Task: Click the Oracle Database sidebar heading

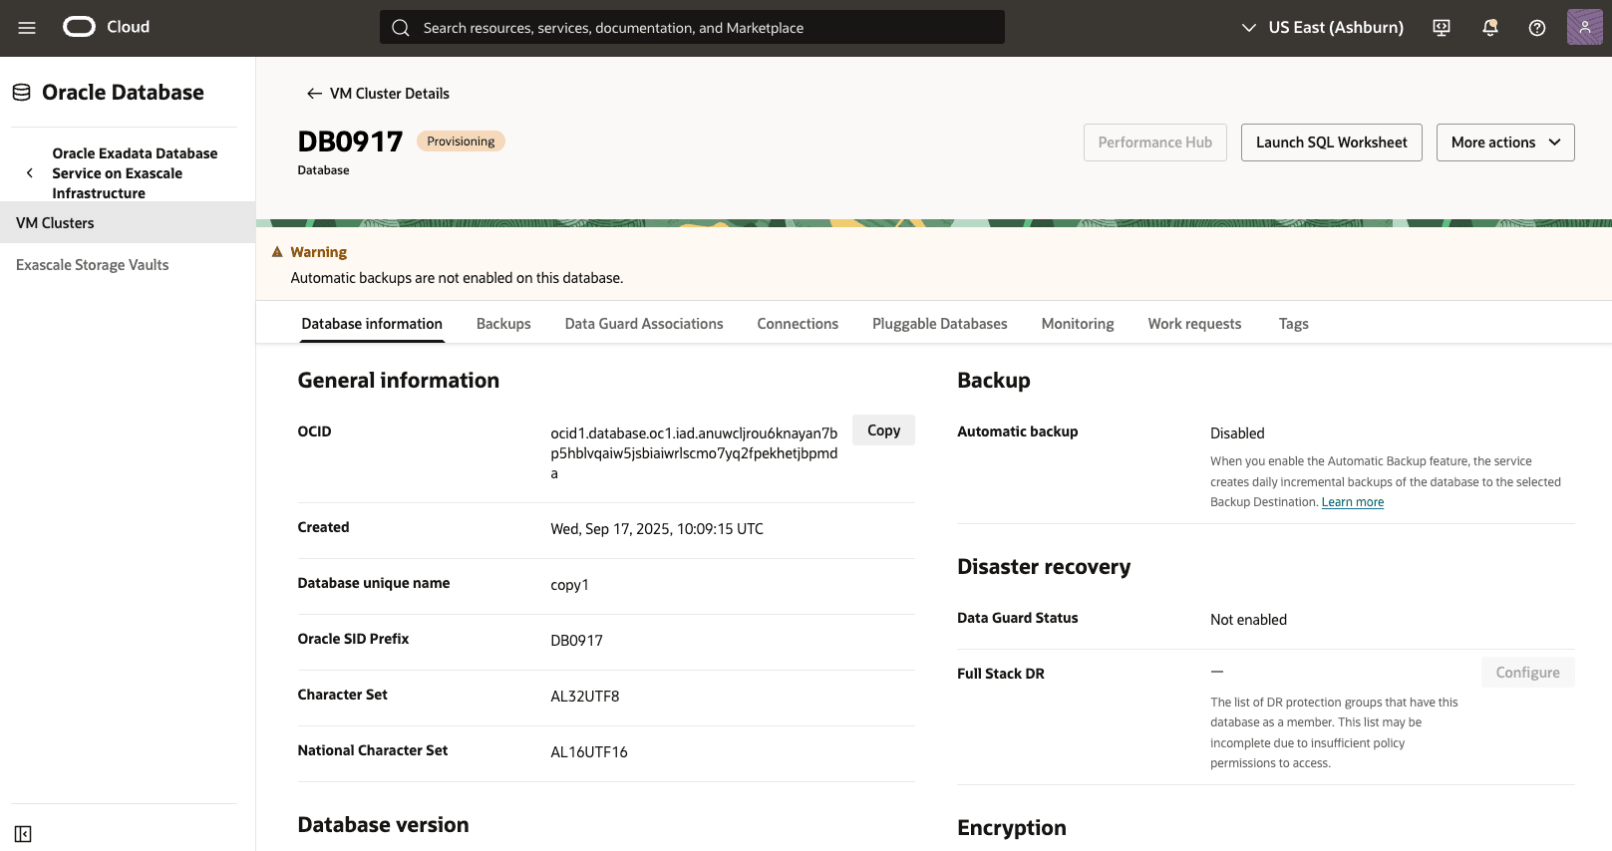Action: click(123, 93)
